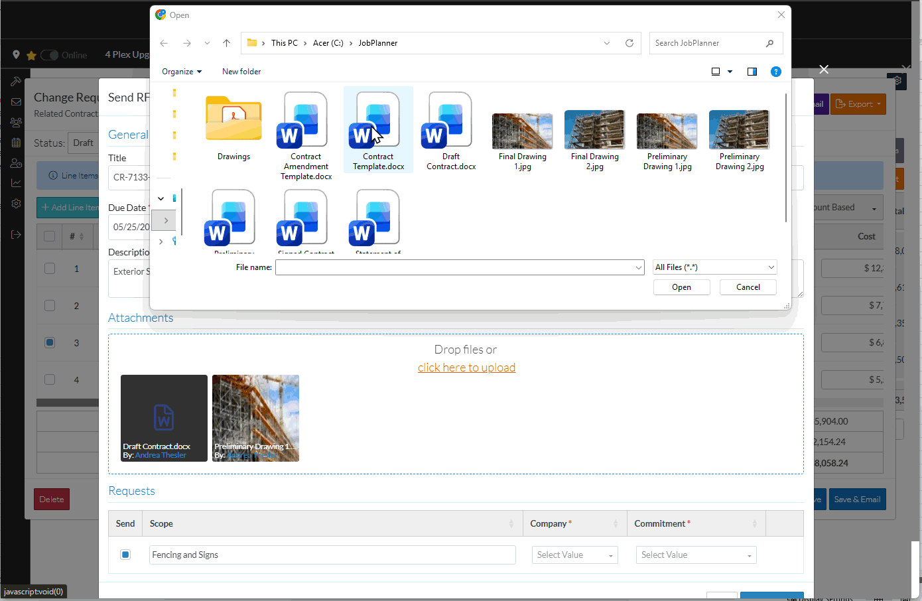This screenshot has height=601, width=922.
Task: Click the Save & Email button
Action: point(857,500)
